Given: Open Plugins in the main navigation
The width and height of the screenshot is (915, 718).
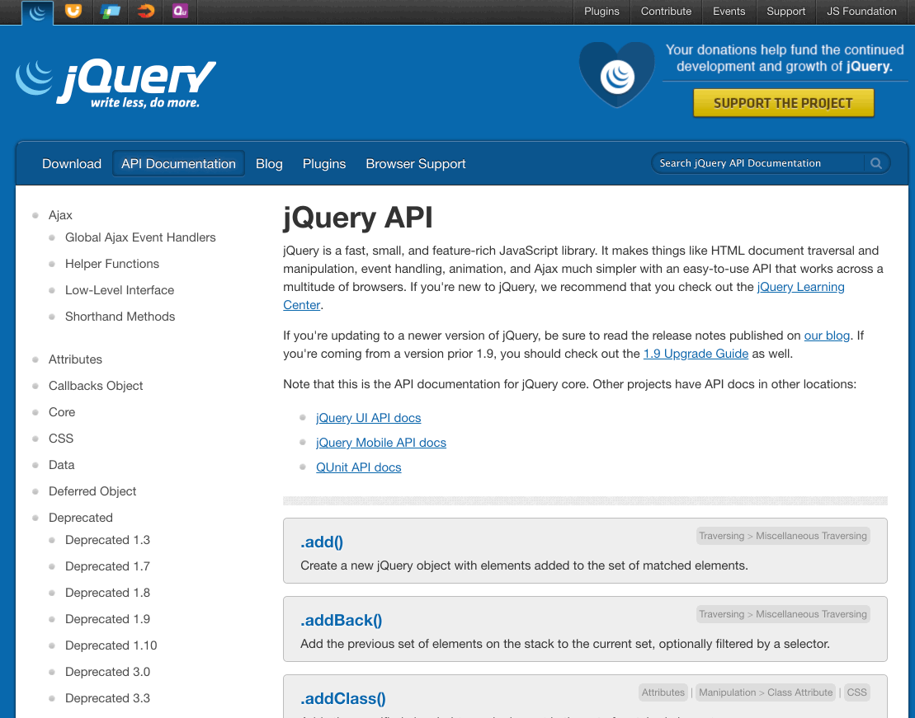Looking at the screenshot, I should point(324,164).
